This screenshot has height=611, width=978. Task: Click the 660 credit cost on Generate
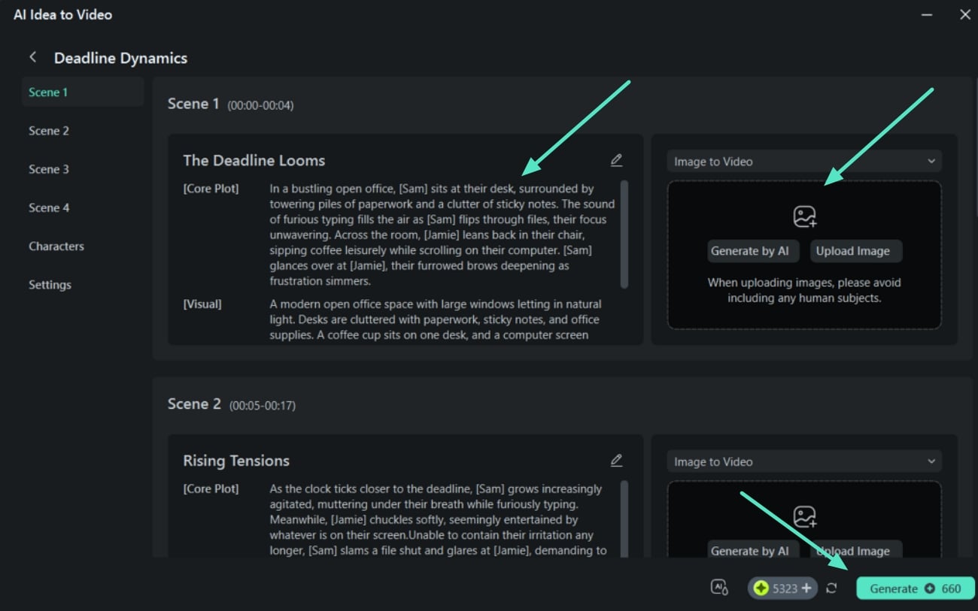coord(951,588)
